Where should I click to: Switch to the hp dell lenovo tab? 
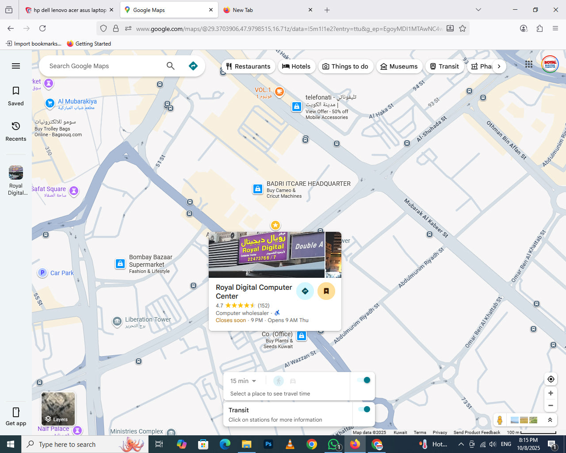pos(69,10)
